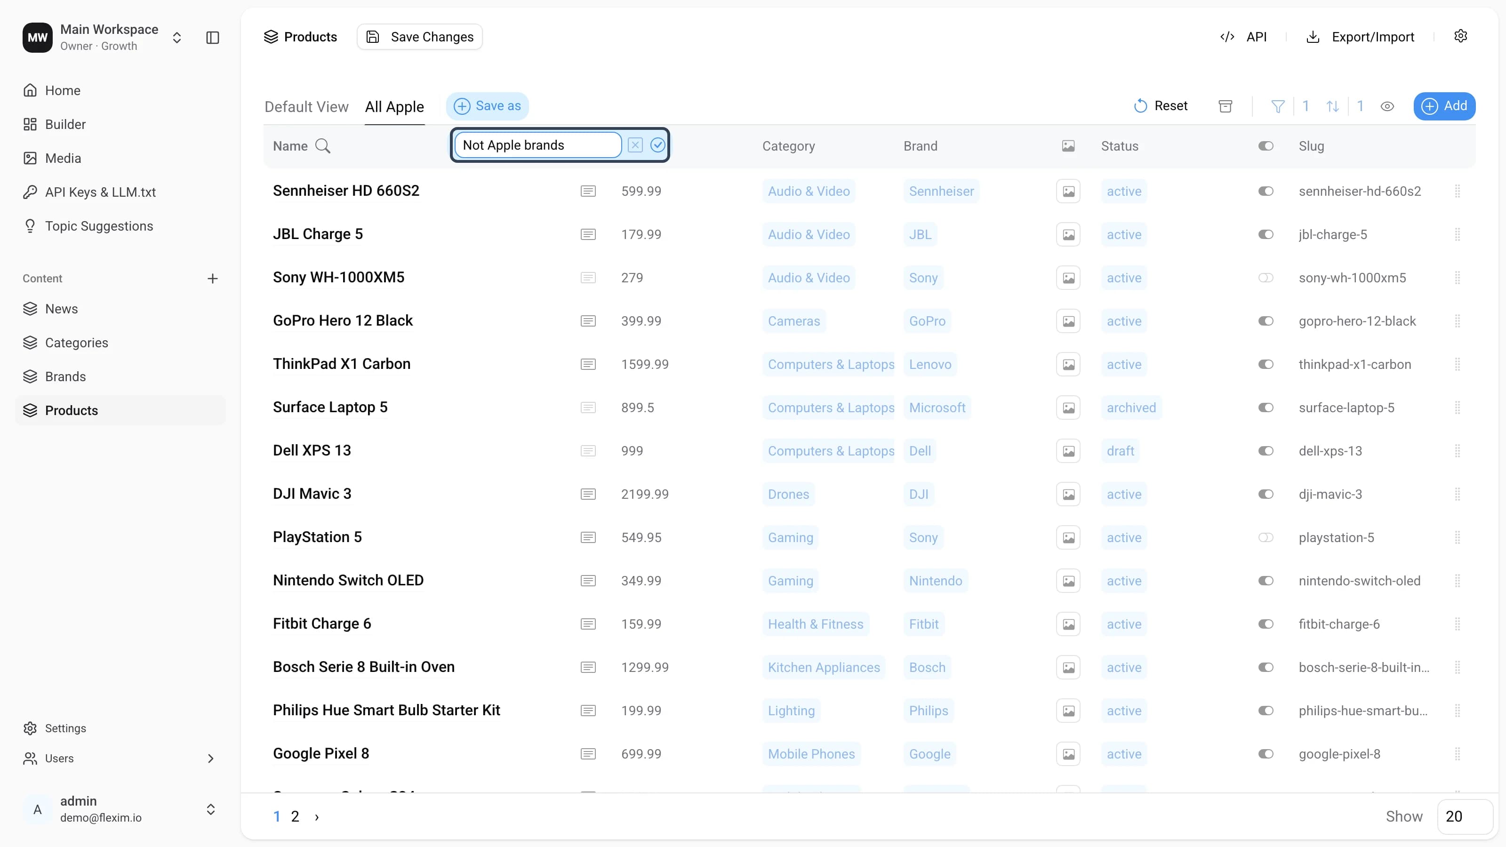Switch to Default View tab
This screenshot has width=1506, height=847.
click(306, 106)
